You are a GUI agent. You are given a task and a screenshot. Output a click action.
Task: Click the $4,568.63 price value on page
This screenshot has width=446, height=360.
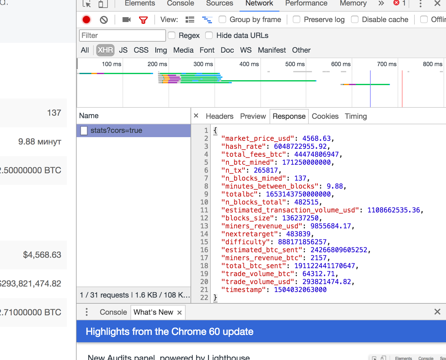click(42, 255)
